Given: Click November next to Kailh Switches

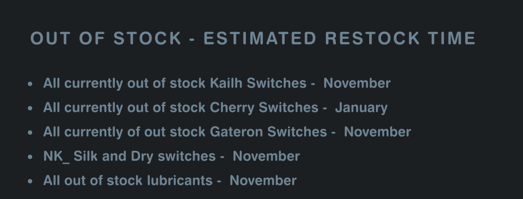Looking at the screenshot, I should tap(357, 83).
